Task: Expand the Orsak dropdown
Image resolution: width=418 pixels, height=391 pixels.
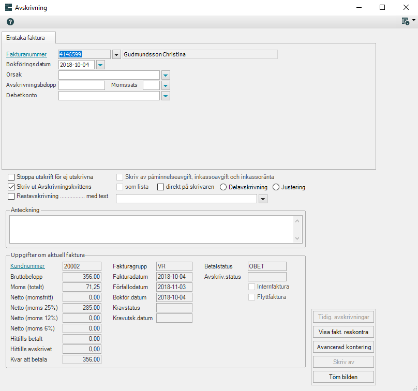Action: (x=166, y=75)
